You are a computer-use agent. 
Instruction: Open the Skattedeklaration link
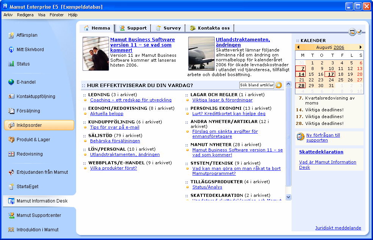[x=321, y=152]
